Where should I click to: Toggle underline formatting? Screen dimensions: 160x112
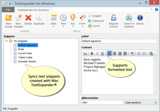pos(102,53)
